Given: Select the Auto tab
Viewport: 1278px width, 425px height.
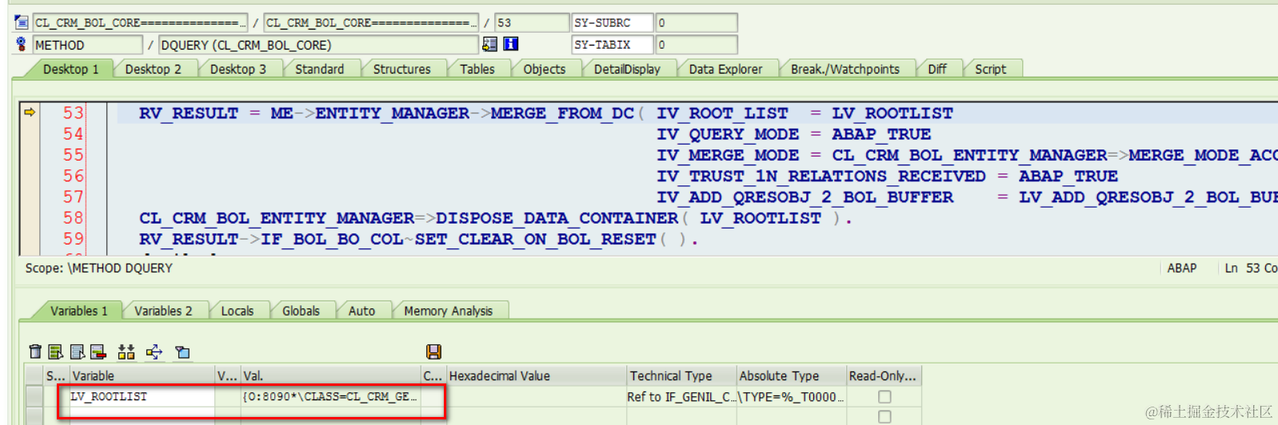Looking at the screenshot, I should point(361,311).
